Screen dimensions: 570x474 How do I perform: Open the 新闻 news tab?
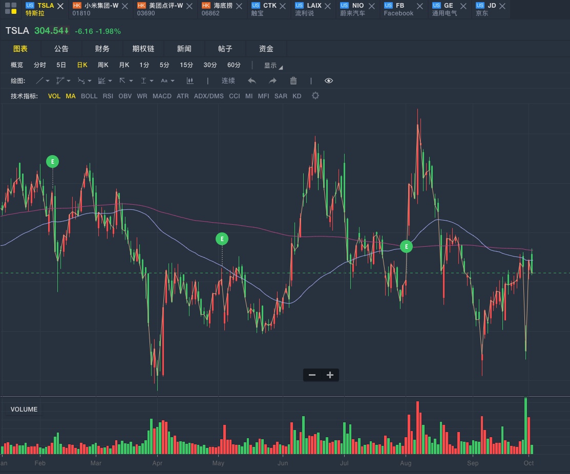[x=184, y=49]
